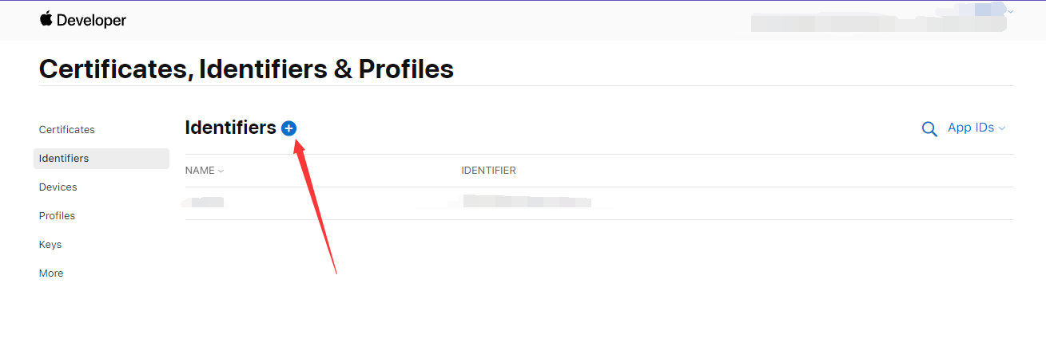Click the Apple logo icon
The height and width of the screenshot is (358, 1046).
(x=46, y=19)
